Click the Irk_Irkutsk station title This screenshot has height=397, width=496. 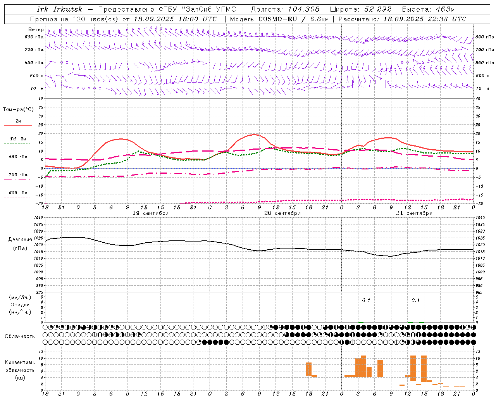click(59, 9)
